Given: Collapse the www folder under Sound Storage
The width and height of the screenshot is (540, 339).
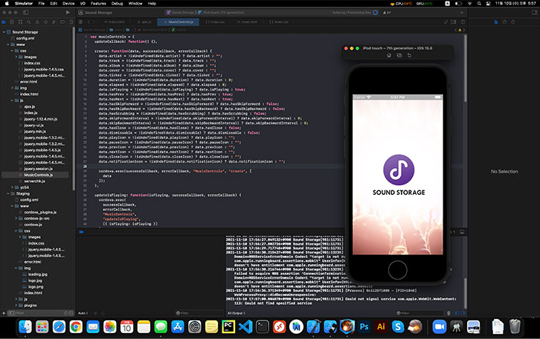Looking at the screenshot, I should pyautogui.click(x=8, y=45).
